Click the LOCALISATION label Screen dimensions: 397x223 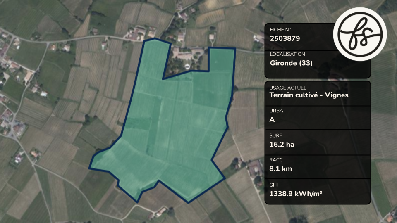(287, 54)
